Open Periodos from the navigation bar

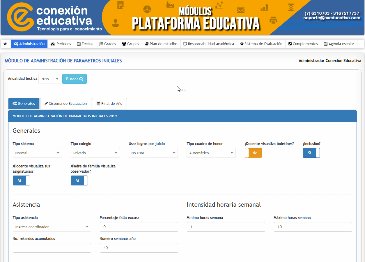coord(61,44)
